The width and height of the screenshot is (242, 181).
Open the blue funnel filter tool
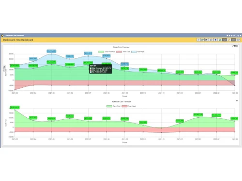(215, 40)
